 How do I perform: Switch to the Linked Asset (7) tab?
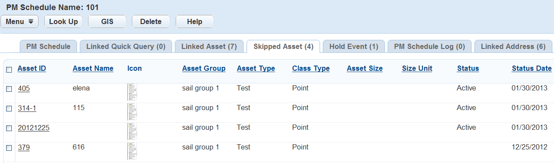coord(209,46)
